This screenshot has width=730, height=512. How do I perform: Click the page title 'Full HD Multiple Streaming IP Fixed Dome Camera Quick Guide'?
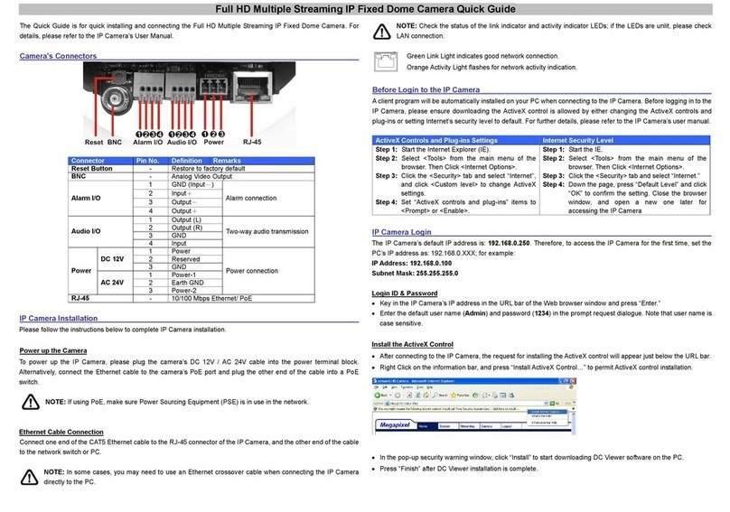tap(366, 9)
